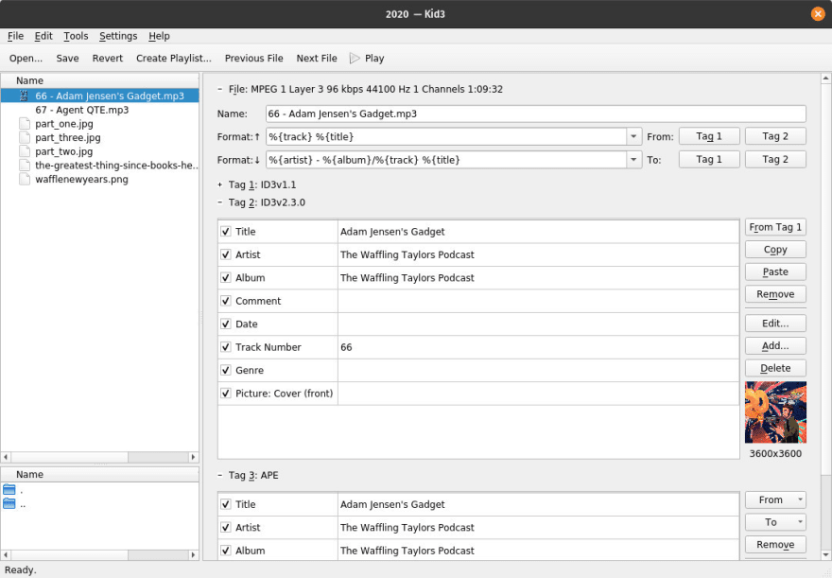Click Open... in the toolbar
This screenshot has width=832, height=578.
26,59
